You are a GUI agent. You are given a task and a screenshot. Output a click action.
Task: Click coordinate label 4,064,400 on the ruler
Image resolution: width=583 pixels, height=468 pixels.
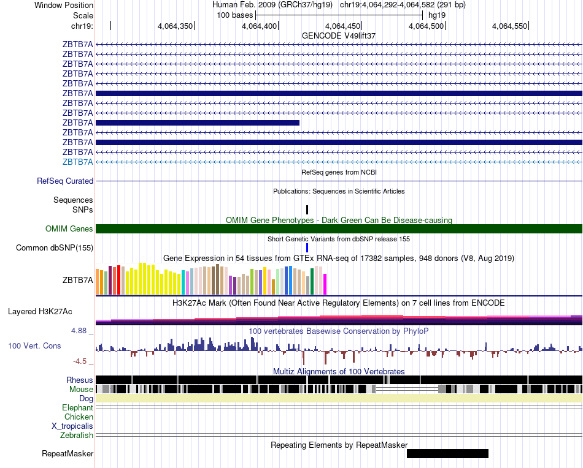pyautogui.click(x=259, y=26)
